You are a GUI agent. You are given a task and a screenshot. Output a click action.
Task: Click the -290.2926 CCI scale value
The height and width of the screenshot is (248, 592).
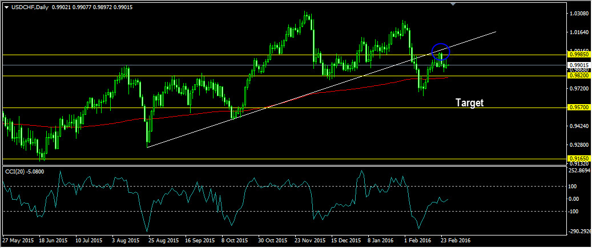pos(580,231)
